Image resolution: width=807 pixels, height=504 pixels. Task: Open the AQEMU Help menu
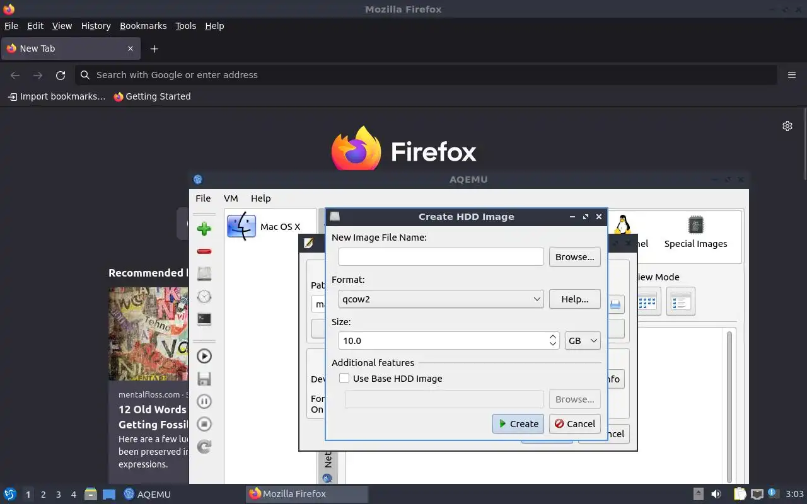pyautogui.click(x=260, y=198)
